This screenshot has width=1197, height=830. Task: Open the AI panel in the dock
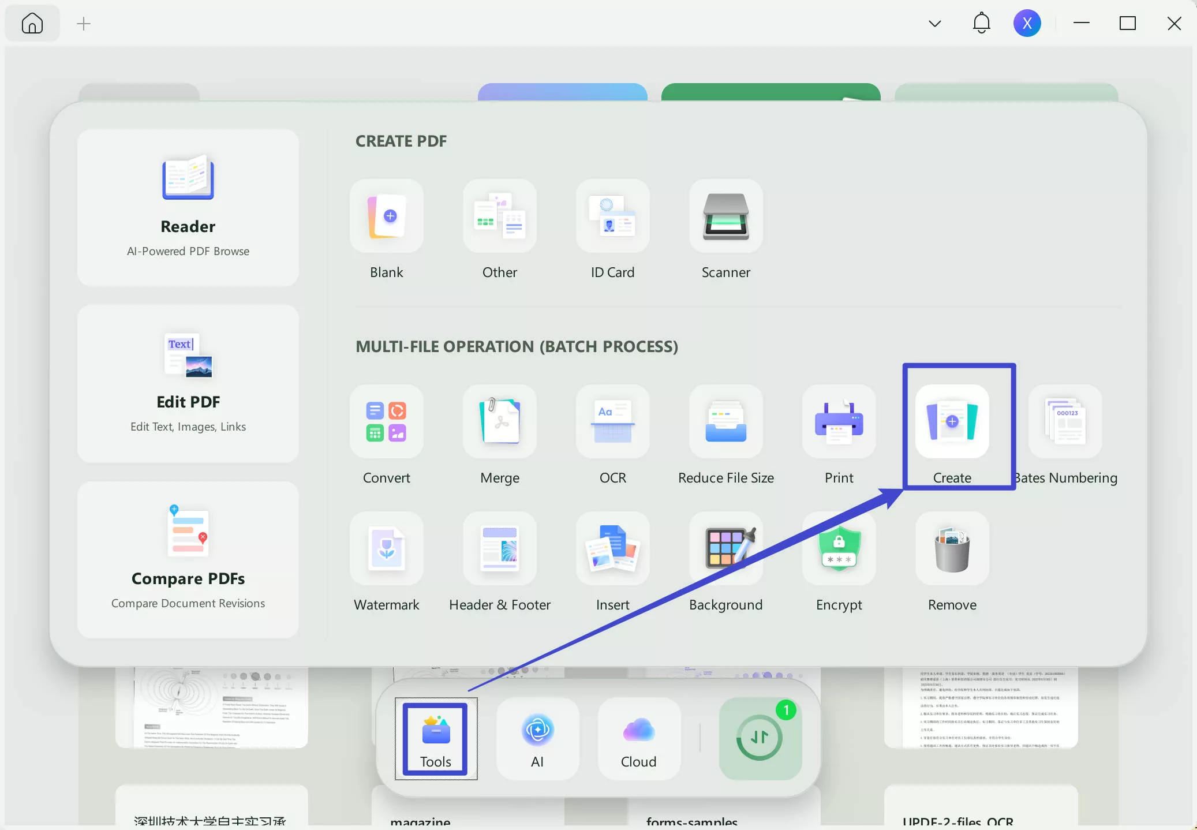click(537, 741)
